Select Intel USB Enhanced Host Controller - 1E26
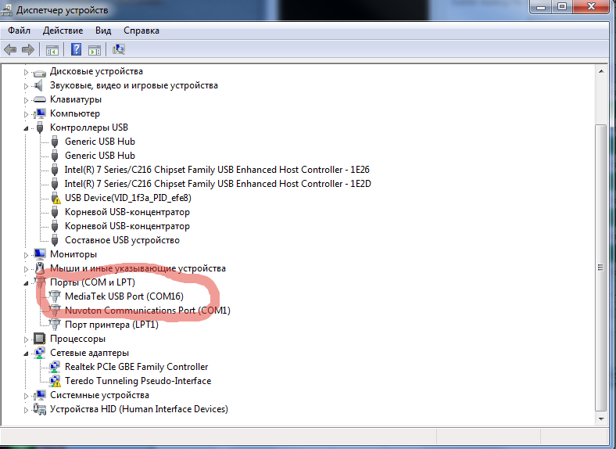 217,170
